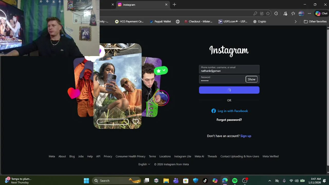
Task: Open a new tab with plus button
Action: coord(174,5)
